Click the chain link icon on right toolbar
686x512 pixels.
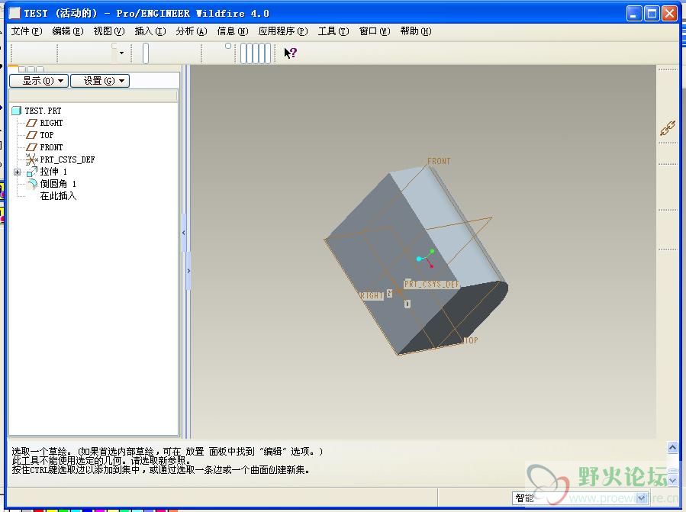coord(668,128)
